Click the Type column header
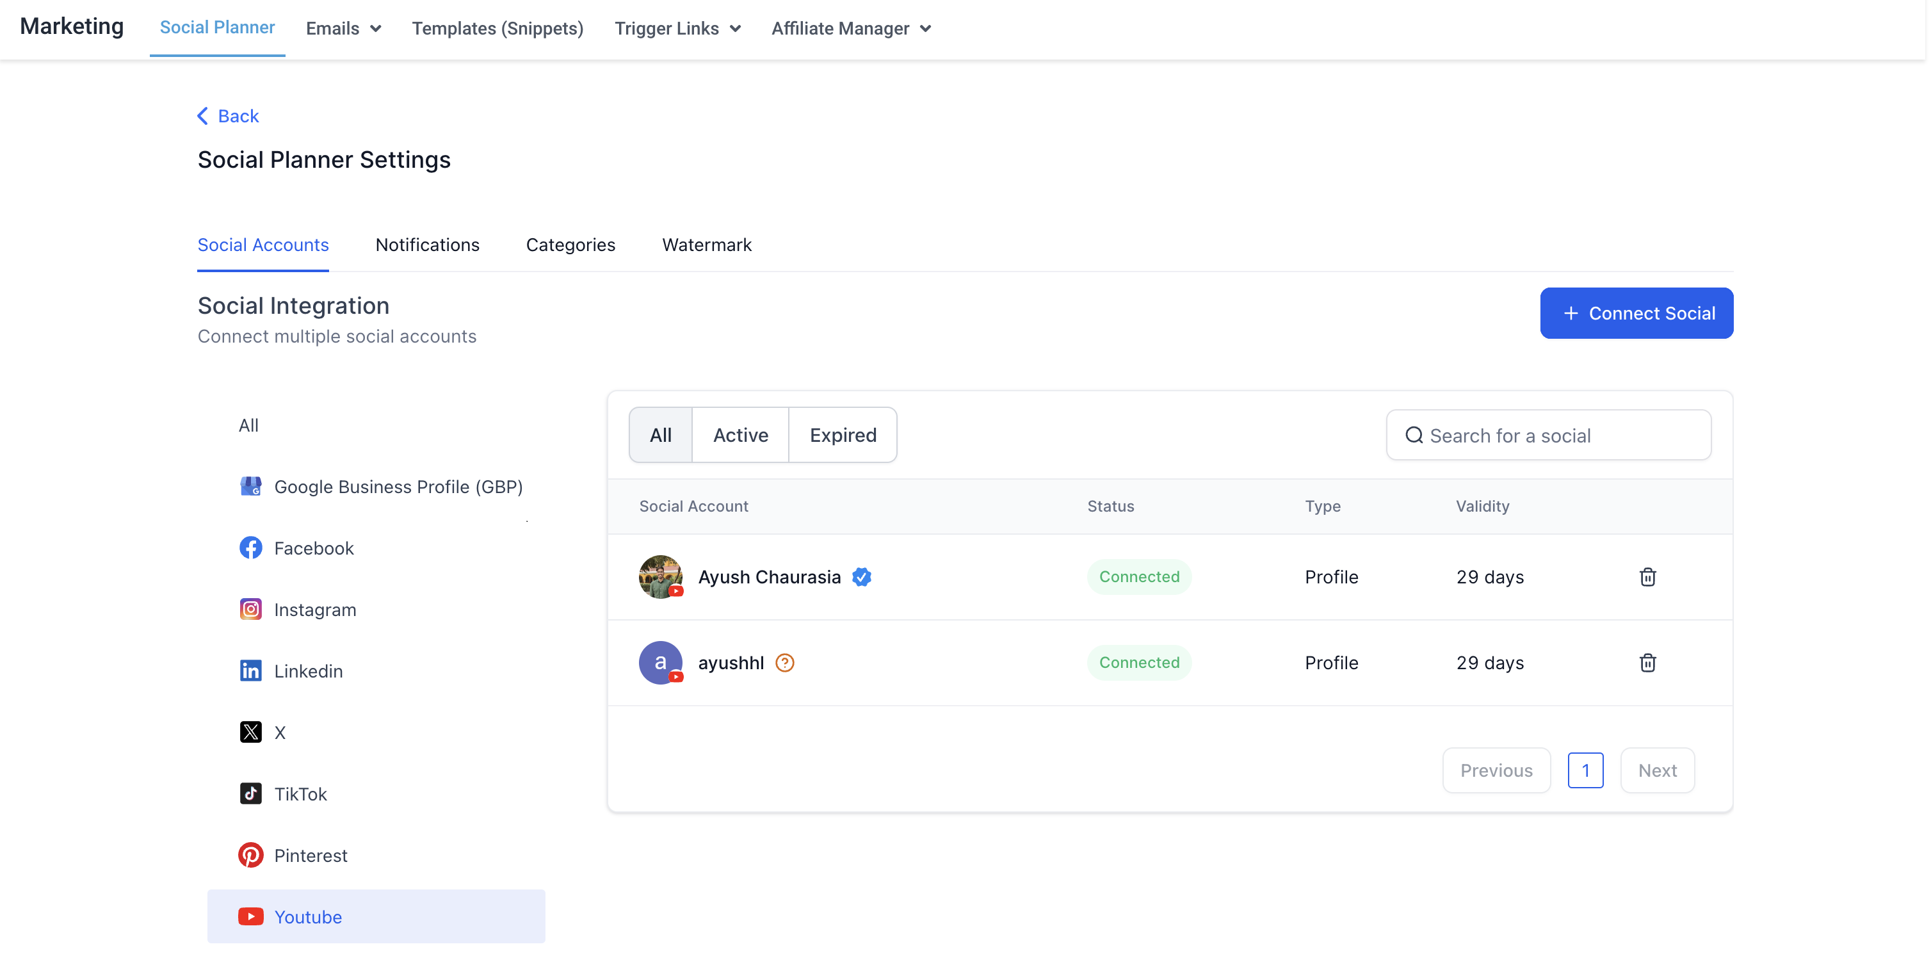 [x=1322, y=506]
